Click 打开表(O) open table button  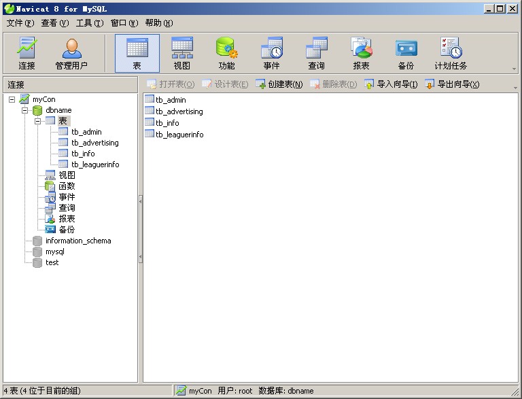tap(171, 84)
